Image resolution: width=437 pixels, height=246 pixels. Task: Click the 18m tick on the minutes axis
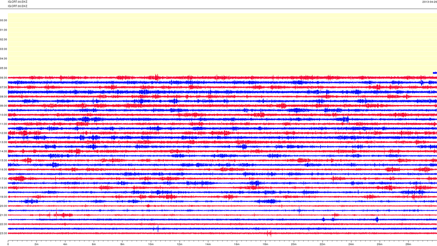265,244
